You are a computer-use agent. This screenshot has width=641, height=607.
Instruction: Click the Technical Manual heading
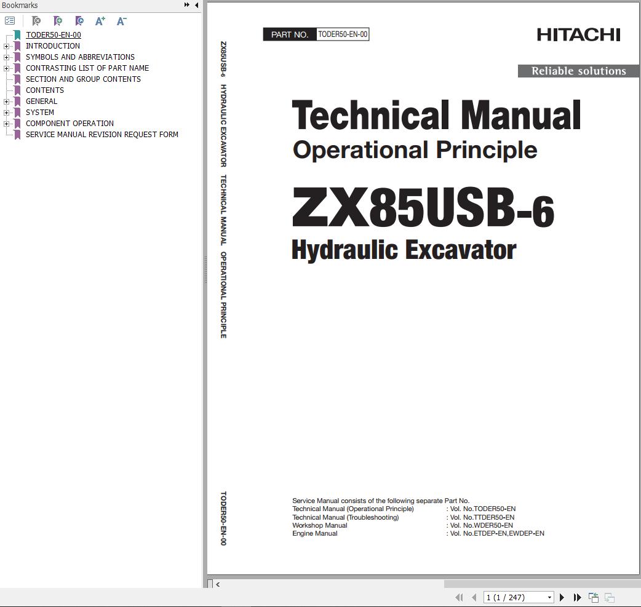[x=436, y=115]
